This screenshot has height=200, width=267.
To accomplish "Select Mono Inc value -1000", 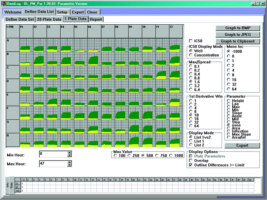I will [229, 51].
